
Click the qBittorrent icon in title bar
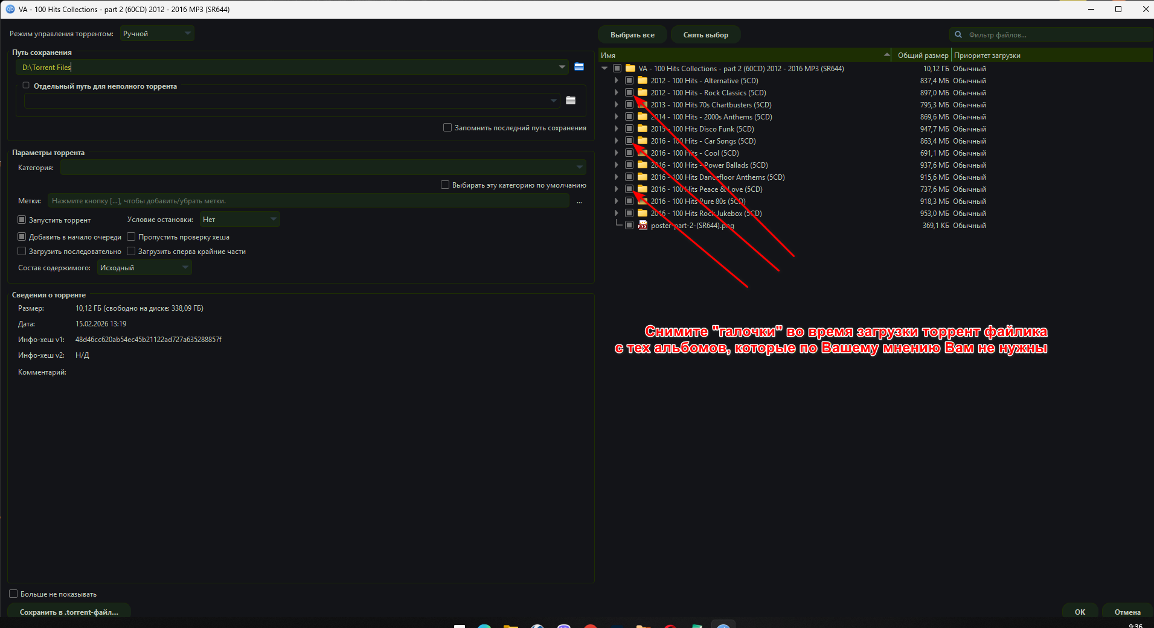[10, 9]
